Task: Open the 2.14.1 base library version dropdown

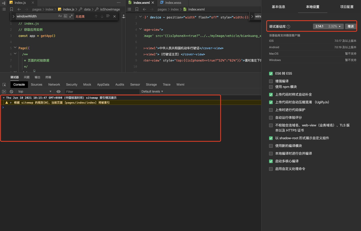Action: click(x=328, y=26)
